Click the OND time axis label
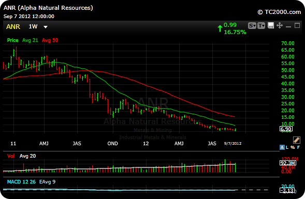 pyautogui.click(x=112, y=144)
